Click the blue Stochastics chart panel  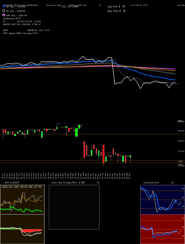162,200
